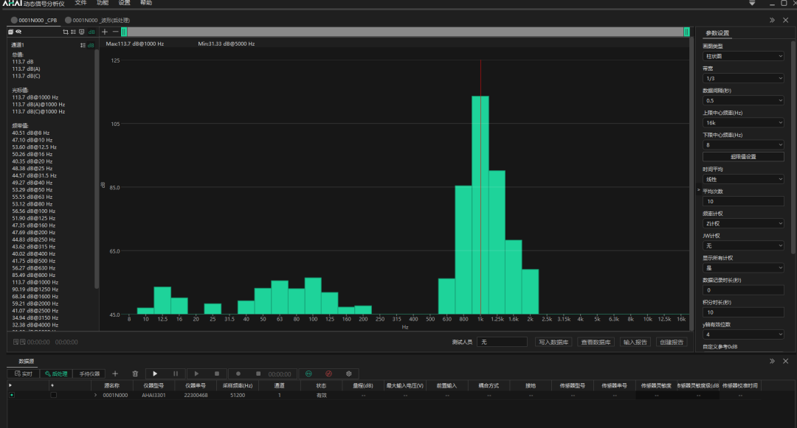Screen dimensions: 797x428
Task: Click the red crossed circle icon
Action: (x=329, y=373)
